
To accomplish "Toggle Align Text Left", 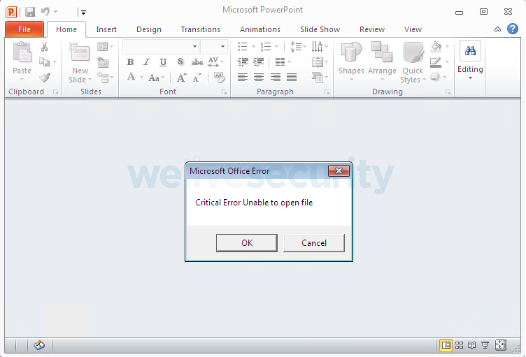I will pos(243,78).
